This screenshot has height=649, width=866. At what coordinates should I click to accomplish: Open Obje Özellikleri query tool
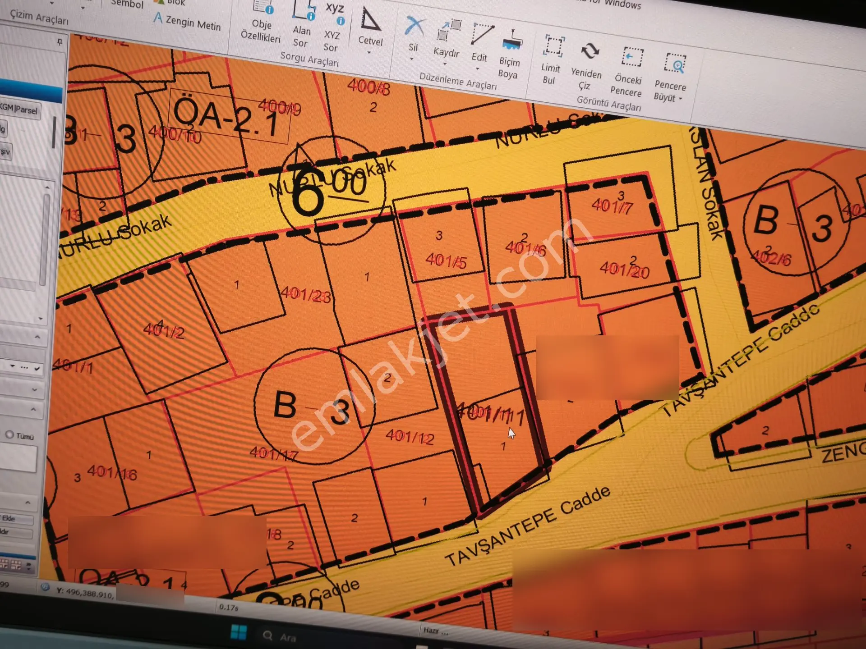(261, 21)
